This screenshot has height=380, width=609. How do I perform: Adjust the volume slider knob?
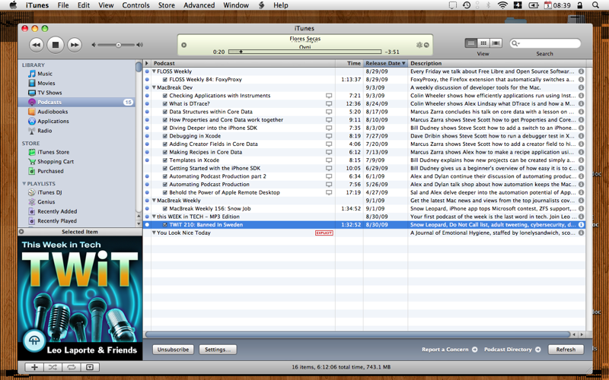coord(119,45)
